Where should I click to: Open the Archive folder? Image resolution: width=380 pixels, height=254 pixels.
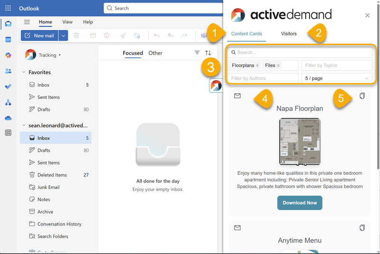56,212
